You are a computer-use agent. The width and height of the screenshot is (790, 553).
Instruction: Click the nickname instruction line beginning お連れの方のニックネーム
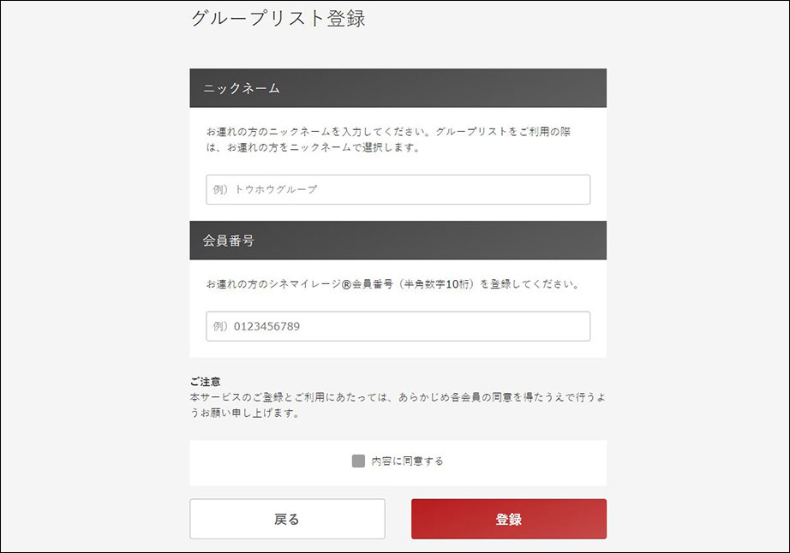point(388,132)
